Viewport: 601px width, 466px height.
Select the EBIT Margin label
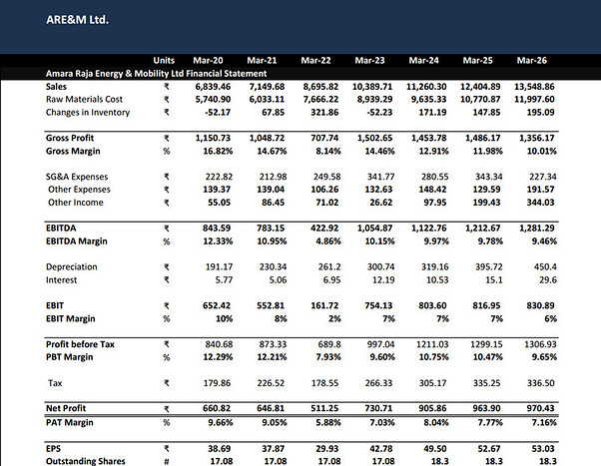point(71,319)
